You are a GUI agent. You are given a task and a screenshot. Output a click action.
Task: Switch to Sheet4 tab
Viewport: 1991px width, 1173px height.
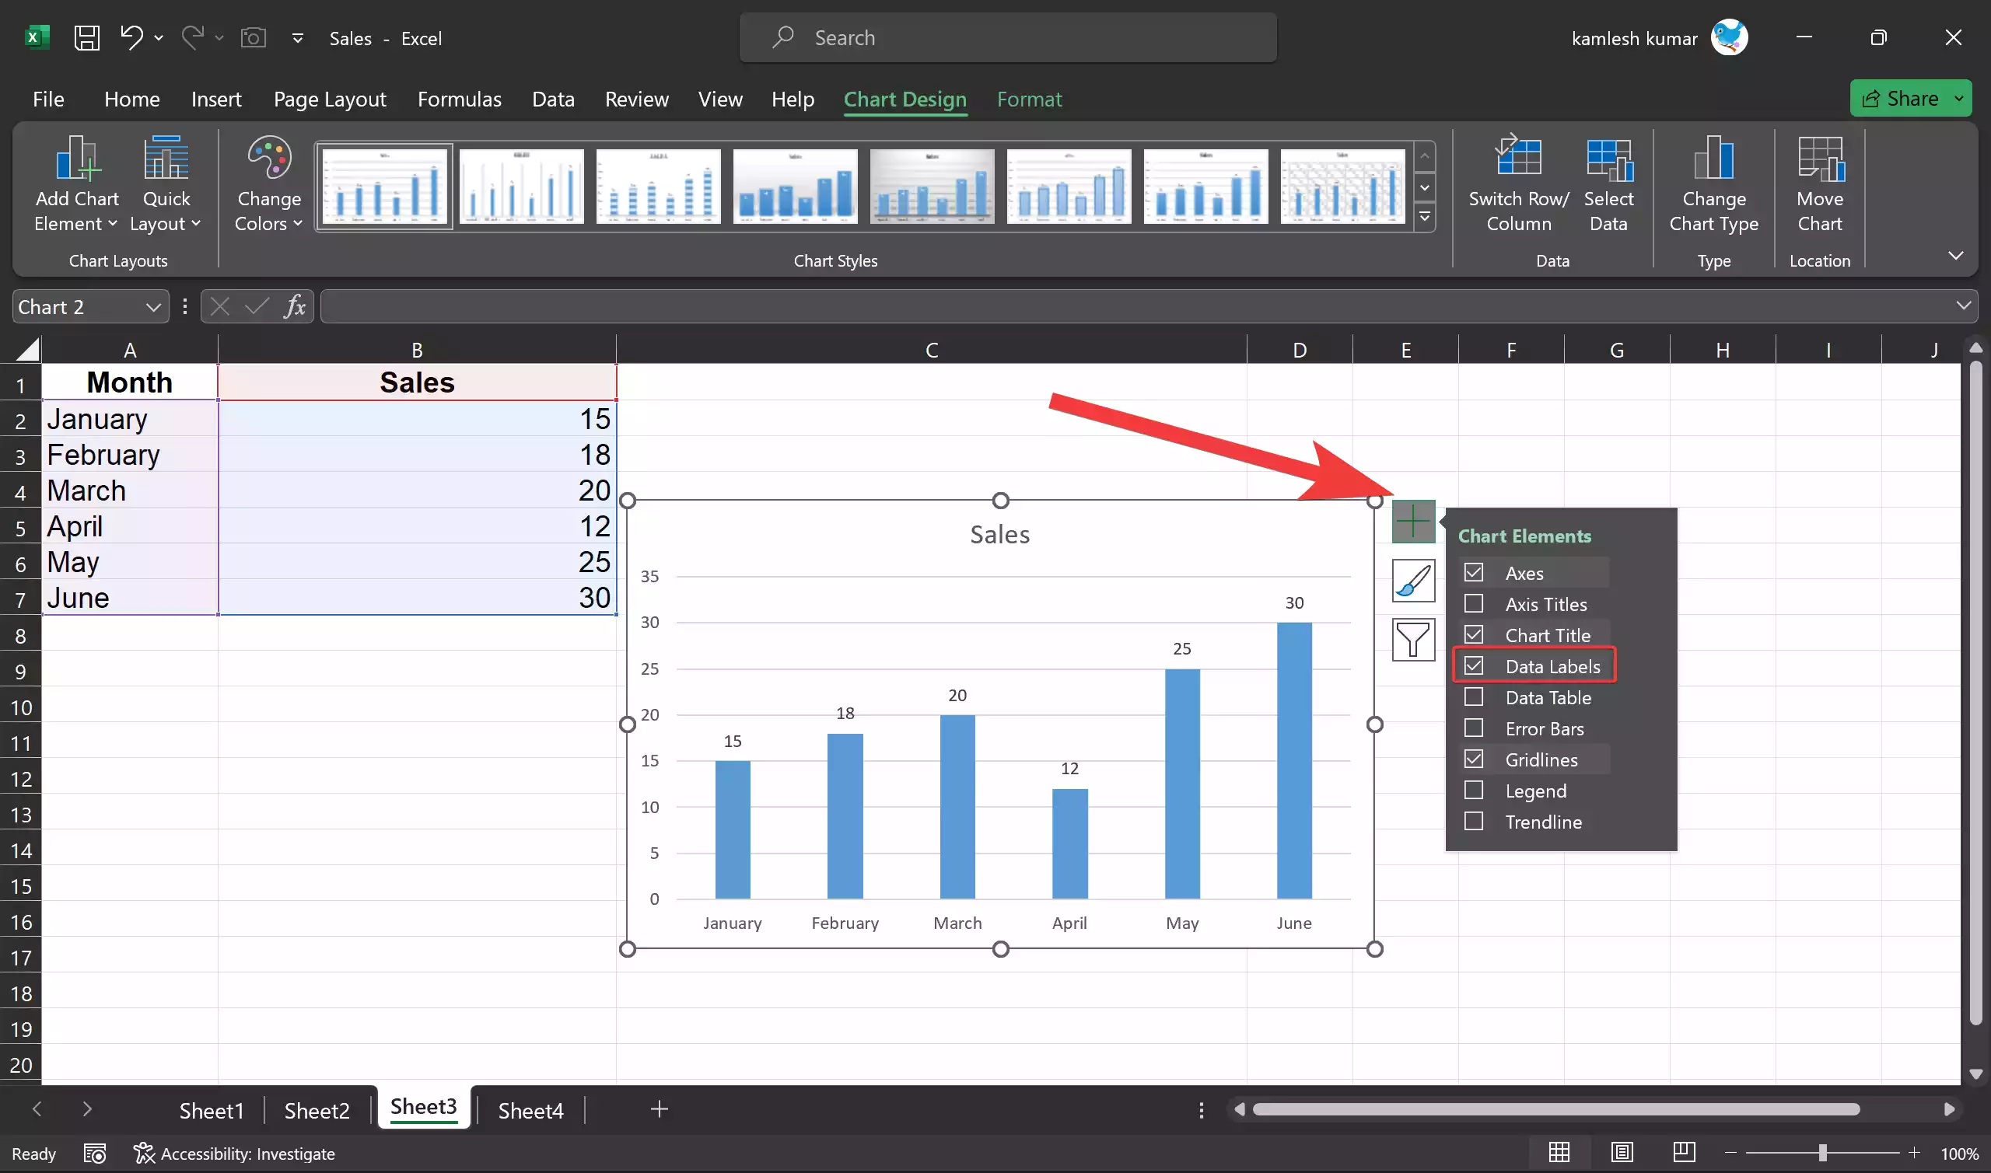click(x=530, y=1110)
